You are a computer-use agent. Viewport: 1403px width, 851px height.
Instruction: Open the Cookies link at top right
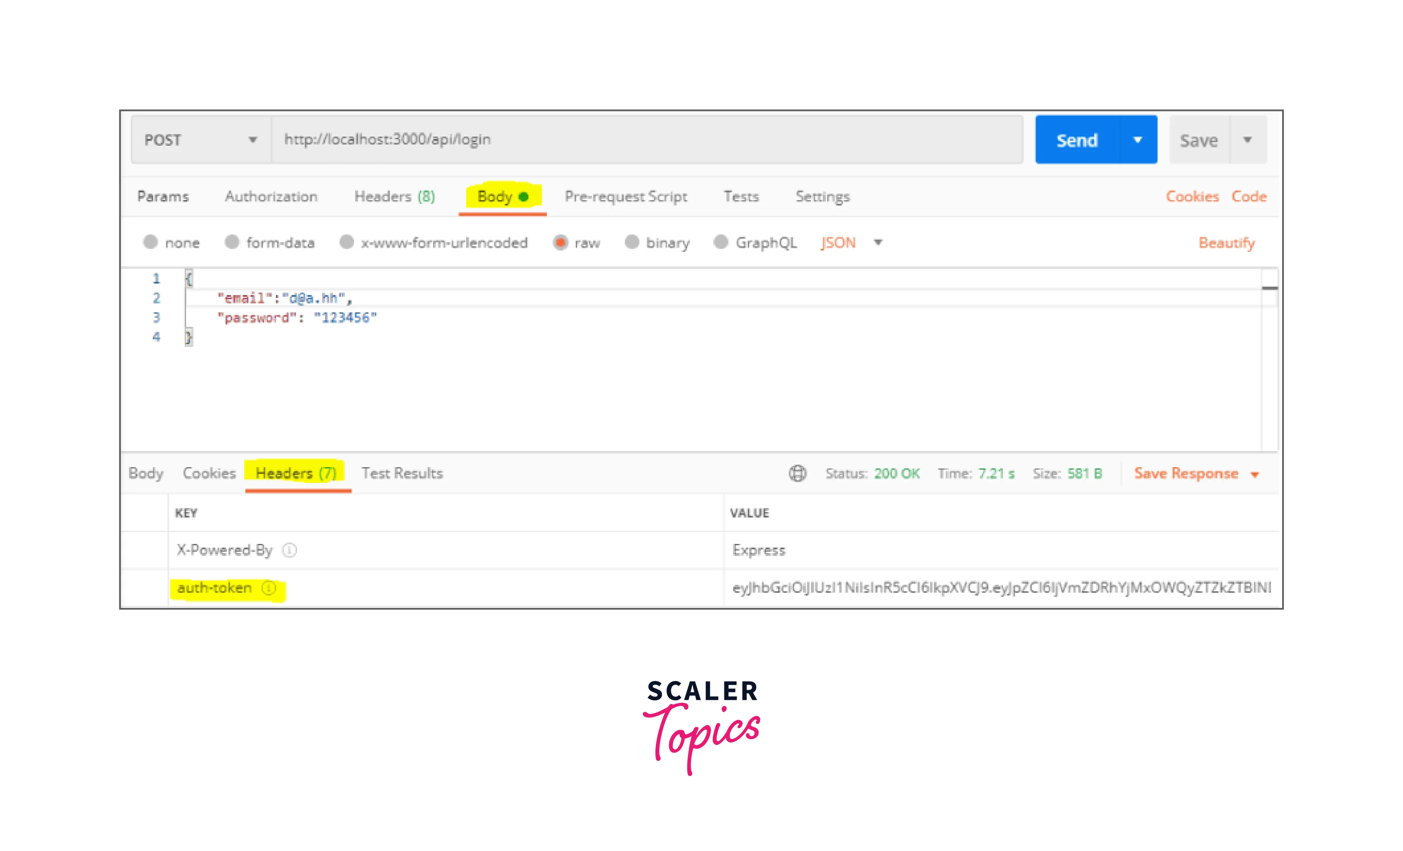pyautogui.click(x=1192, y=196)
